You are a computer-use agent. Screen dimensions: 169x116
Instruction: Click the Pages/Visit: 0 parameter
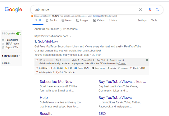click(88, 60)
